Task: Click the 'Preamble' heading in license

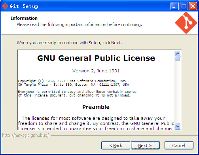Action: (96, 107)
